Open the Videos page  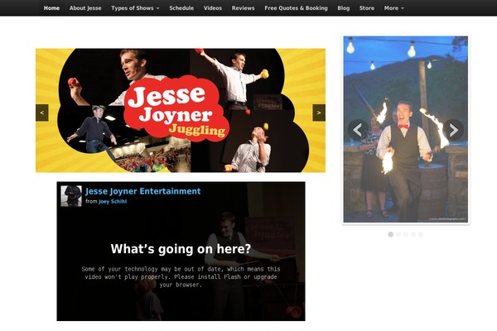(213, 8)
